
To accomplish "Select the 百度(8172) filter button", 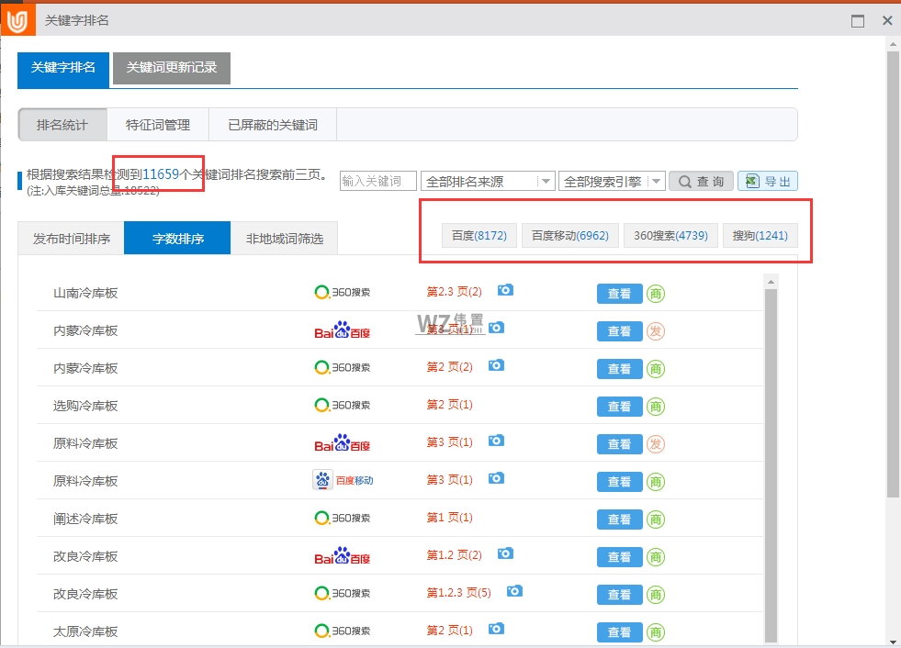I will click(x=479, y=235).
